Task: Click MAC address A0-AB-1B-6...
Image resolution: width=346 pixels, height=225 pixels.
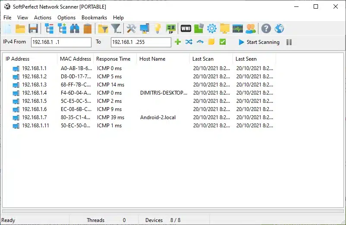Action: click(x=76, y=68)
